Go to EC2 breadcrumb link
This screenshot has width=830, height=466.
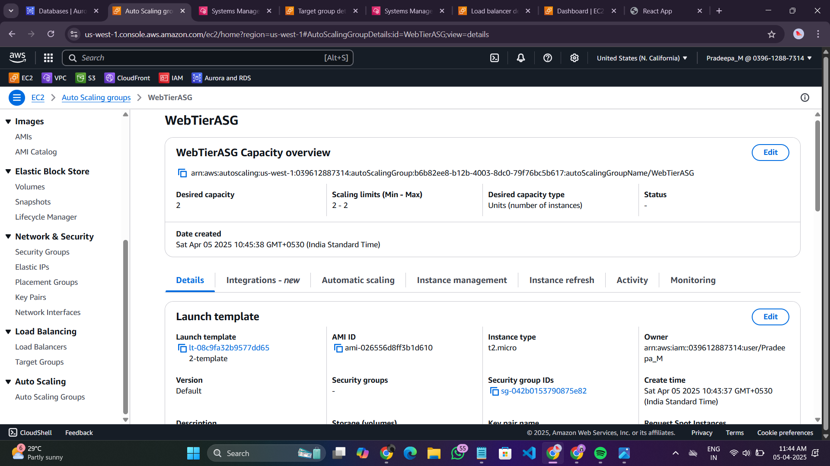point(38,98)
